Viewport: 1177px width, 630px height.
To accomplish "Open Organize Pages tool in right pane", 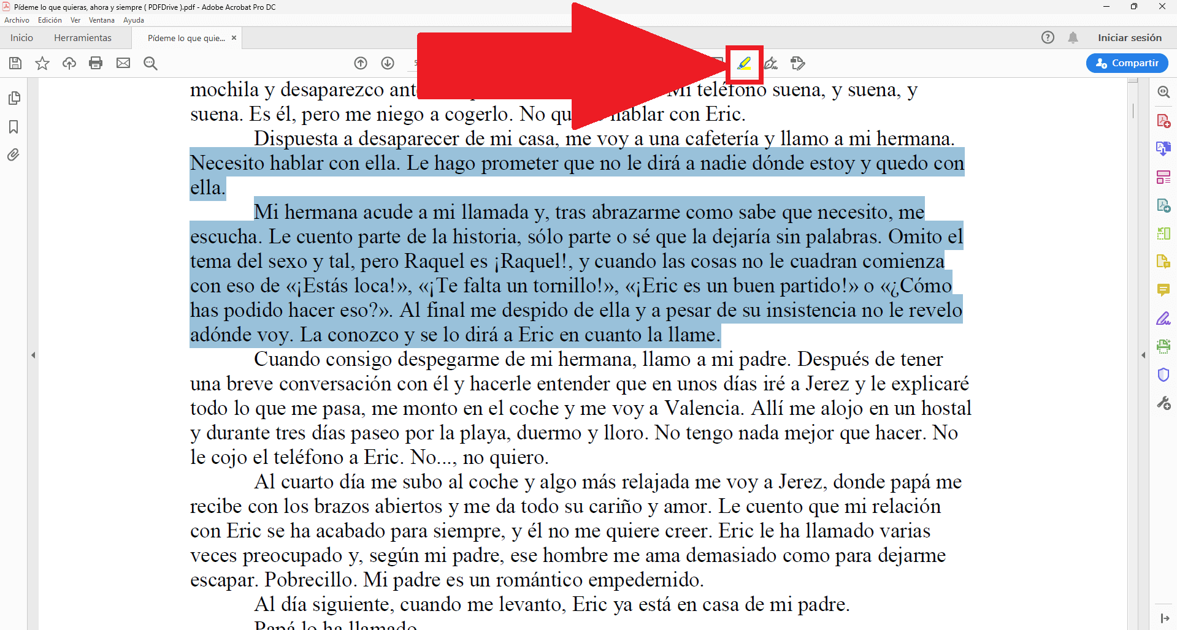I will tap(1164, 177).
